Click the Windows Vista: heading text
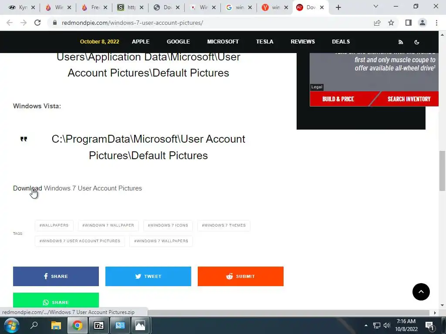446x334 pixels. click(x=37, y=106)
